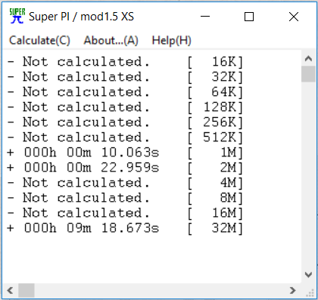
Task: Click the horizontal scrollbar right arrow
Action: (x=293, y=290)
